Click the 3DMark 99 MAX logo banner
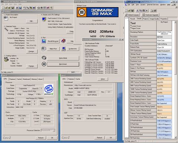 click(98, 12)
